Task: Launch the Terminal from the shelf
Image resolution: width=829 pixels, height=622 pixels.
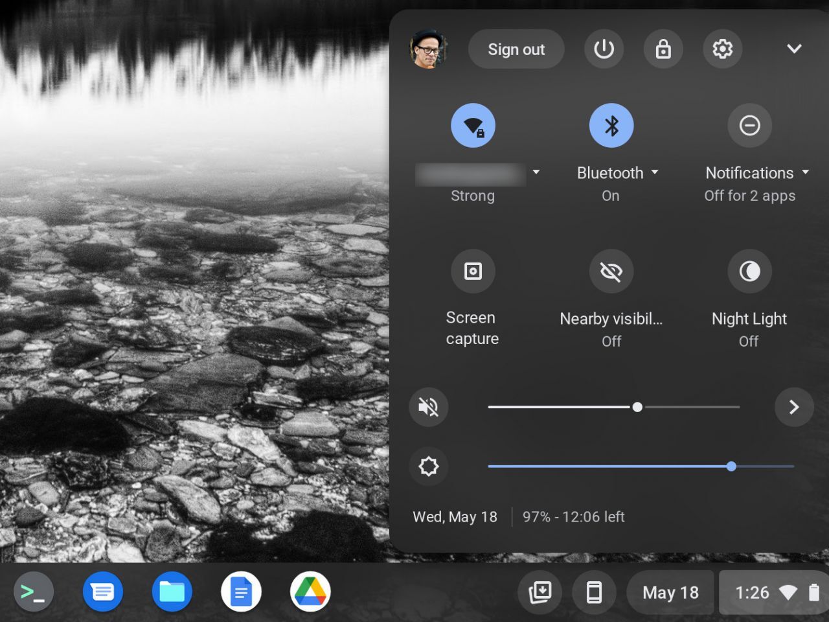Action: click(33, 592)
